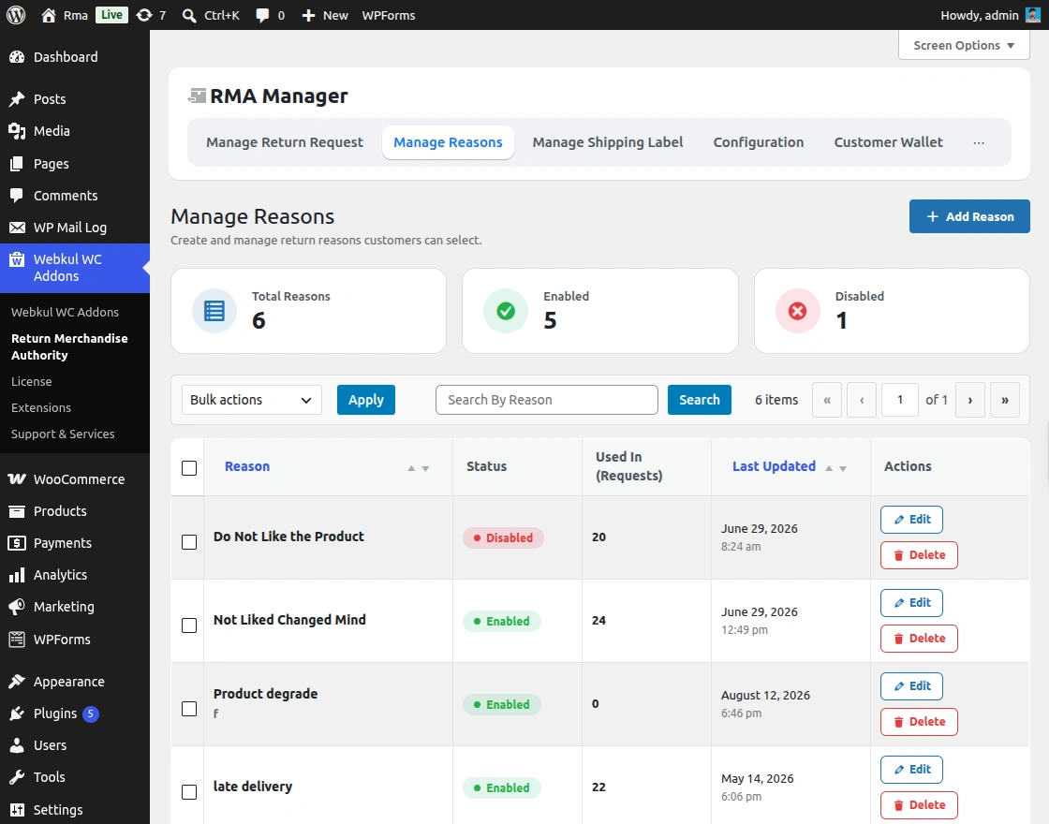
Task: Click the admin avatar thumbnail
Action: pos(1033,15)
